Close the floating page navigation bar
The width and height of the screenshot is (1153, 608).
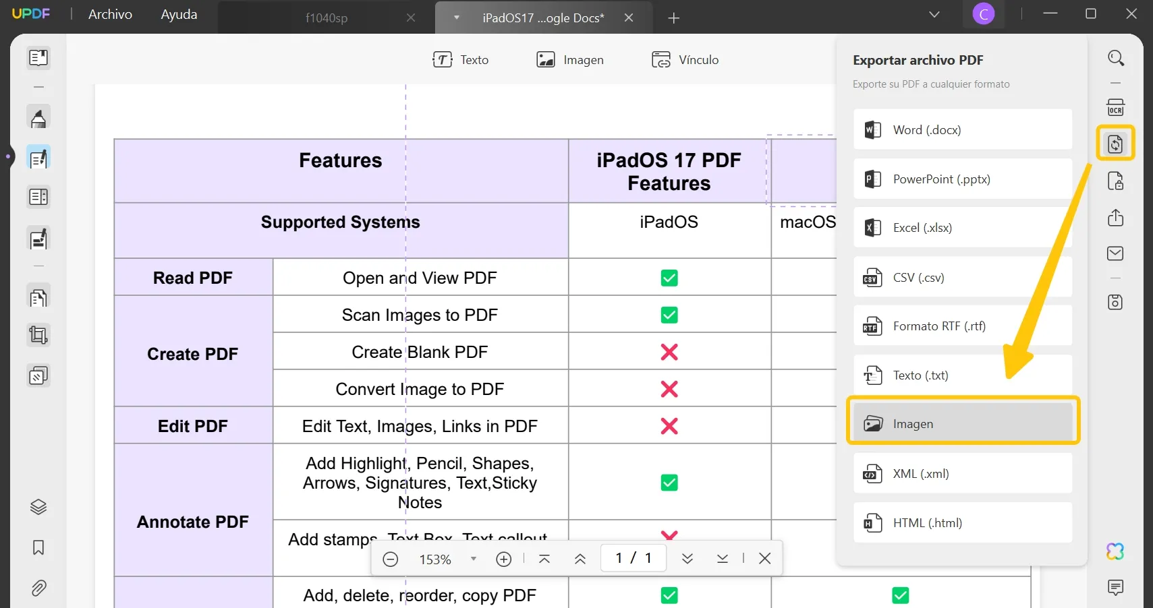click(764, 558)
